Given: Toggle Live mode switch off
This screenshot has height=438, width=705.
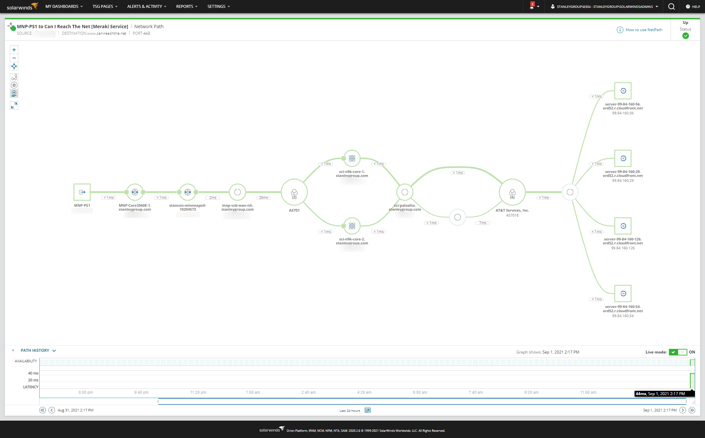Looking at the screenshot, I should [x=678, y=352].
